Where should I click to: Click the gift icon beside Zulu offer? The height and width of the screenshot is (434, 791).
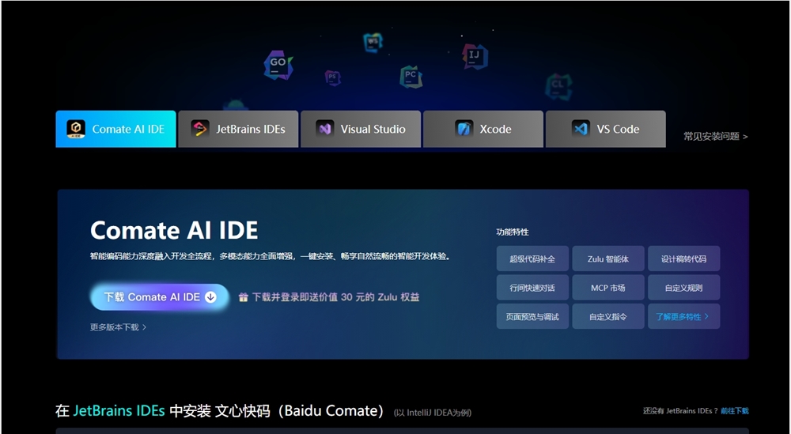(x=244, y=297)
